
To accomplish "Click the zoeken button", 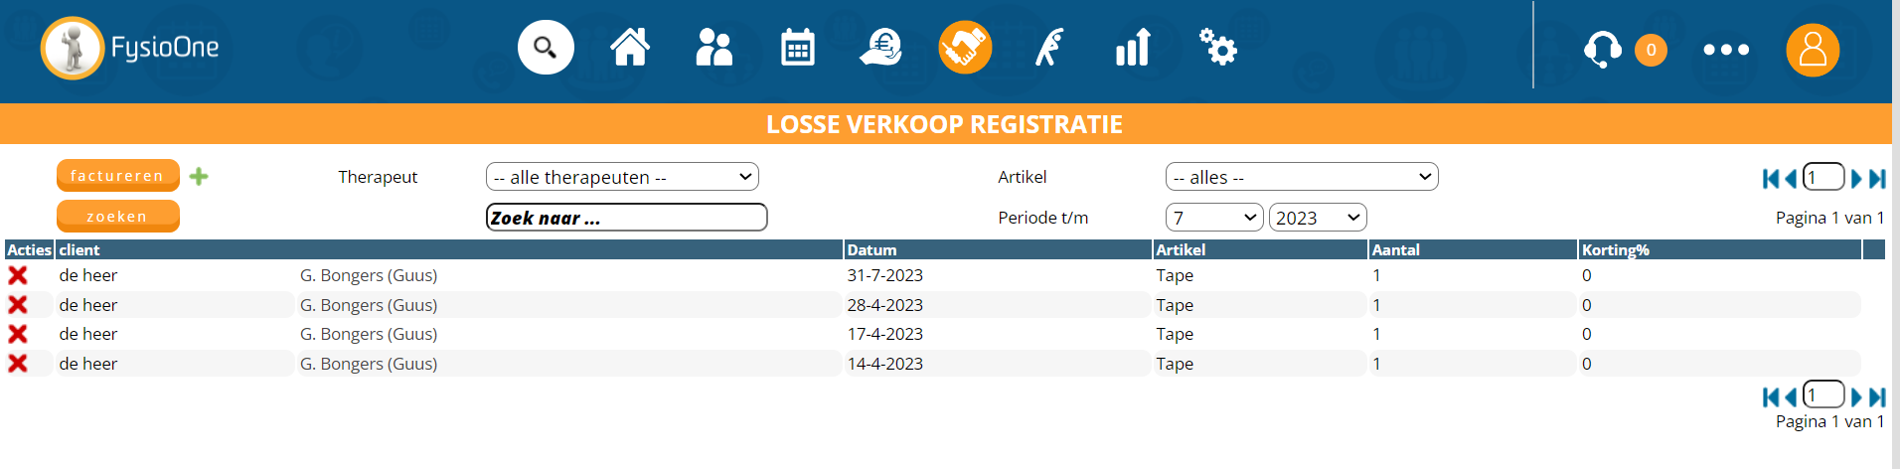I will pos(117,216).
